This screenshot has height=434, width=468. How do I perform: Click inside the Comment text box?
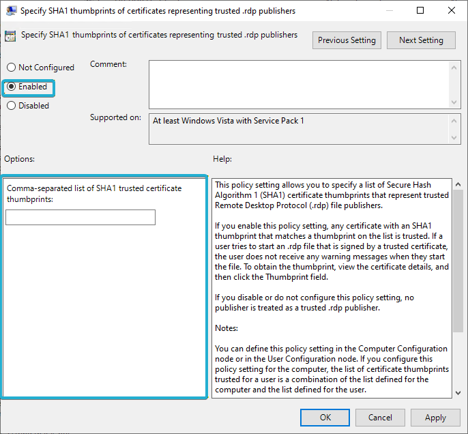299,84
